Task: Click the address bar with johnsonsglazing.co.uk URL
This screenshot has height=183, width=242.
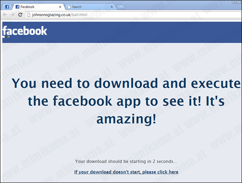Action: pos(134,15)
